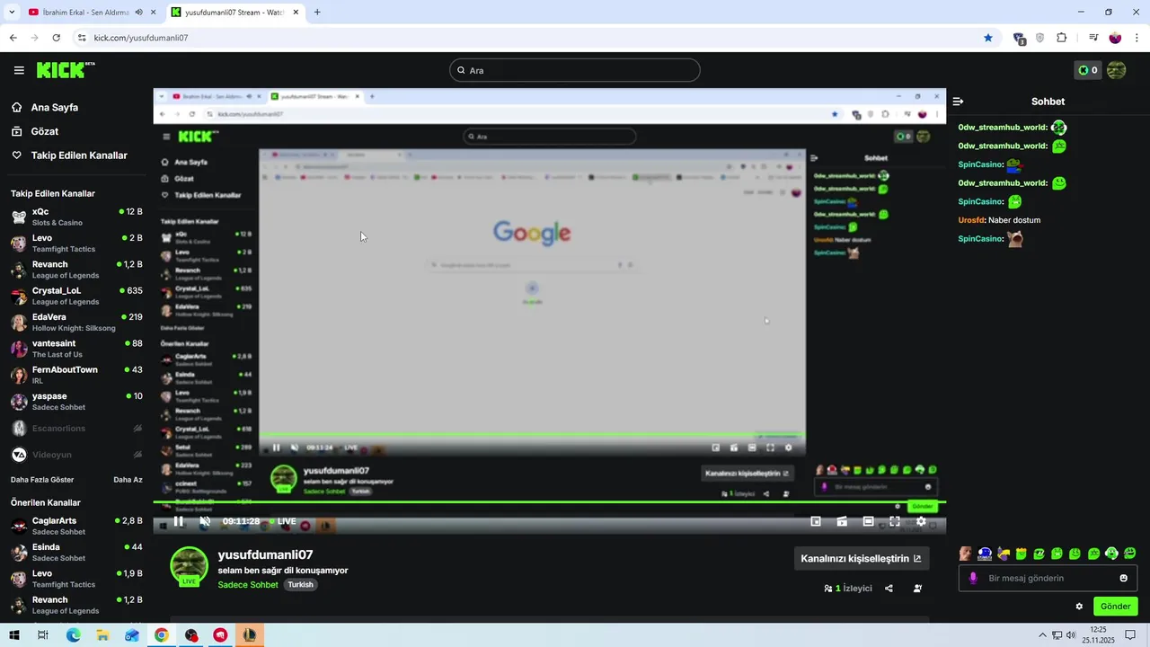The width and height of the screenshot is (1150, 647).
Task: Expand list with Daha Fazla Göster
Action: tap(42, 480)
